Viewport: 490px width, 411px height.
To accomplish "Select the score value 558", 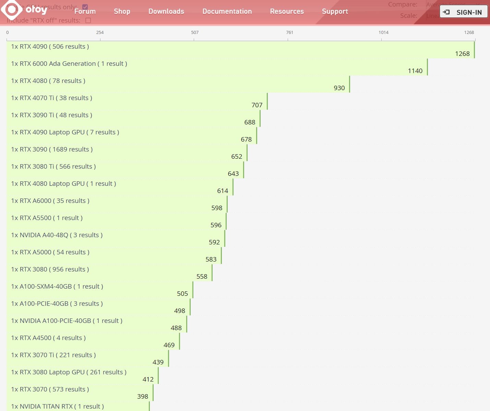I will (202, 277).
